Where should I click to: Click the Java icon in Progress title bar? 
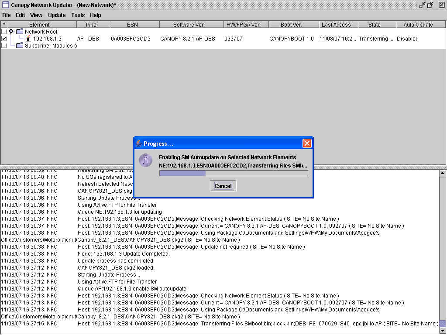(138, 143)
